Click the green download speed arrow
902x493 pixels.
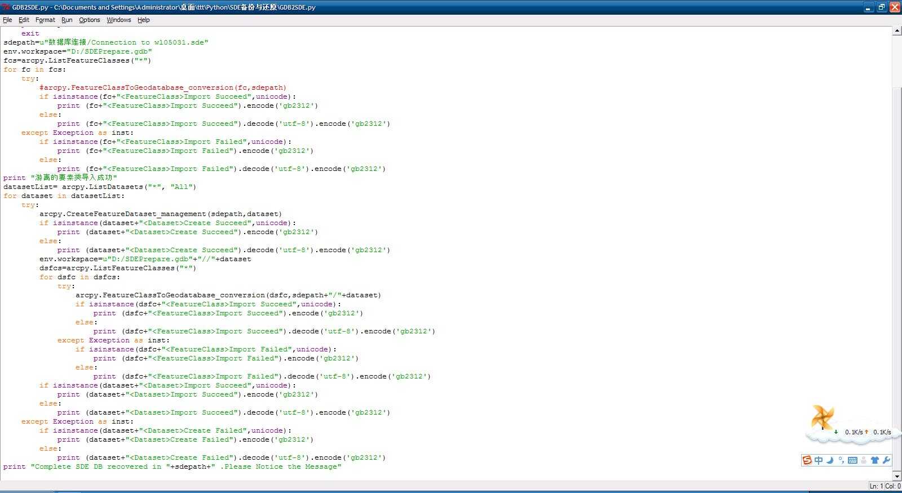tap(836, 432)
